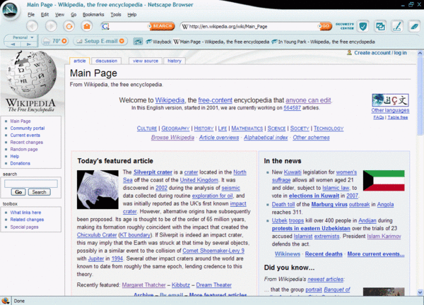424x305 pixels.
Task: Click the sidebar Go button
Action: (18, 192)
